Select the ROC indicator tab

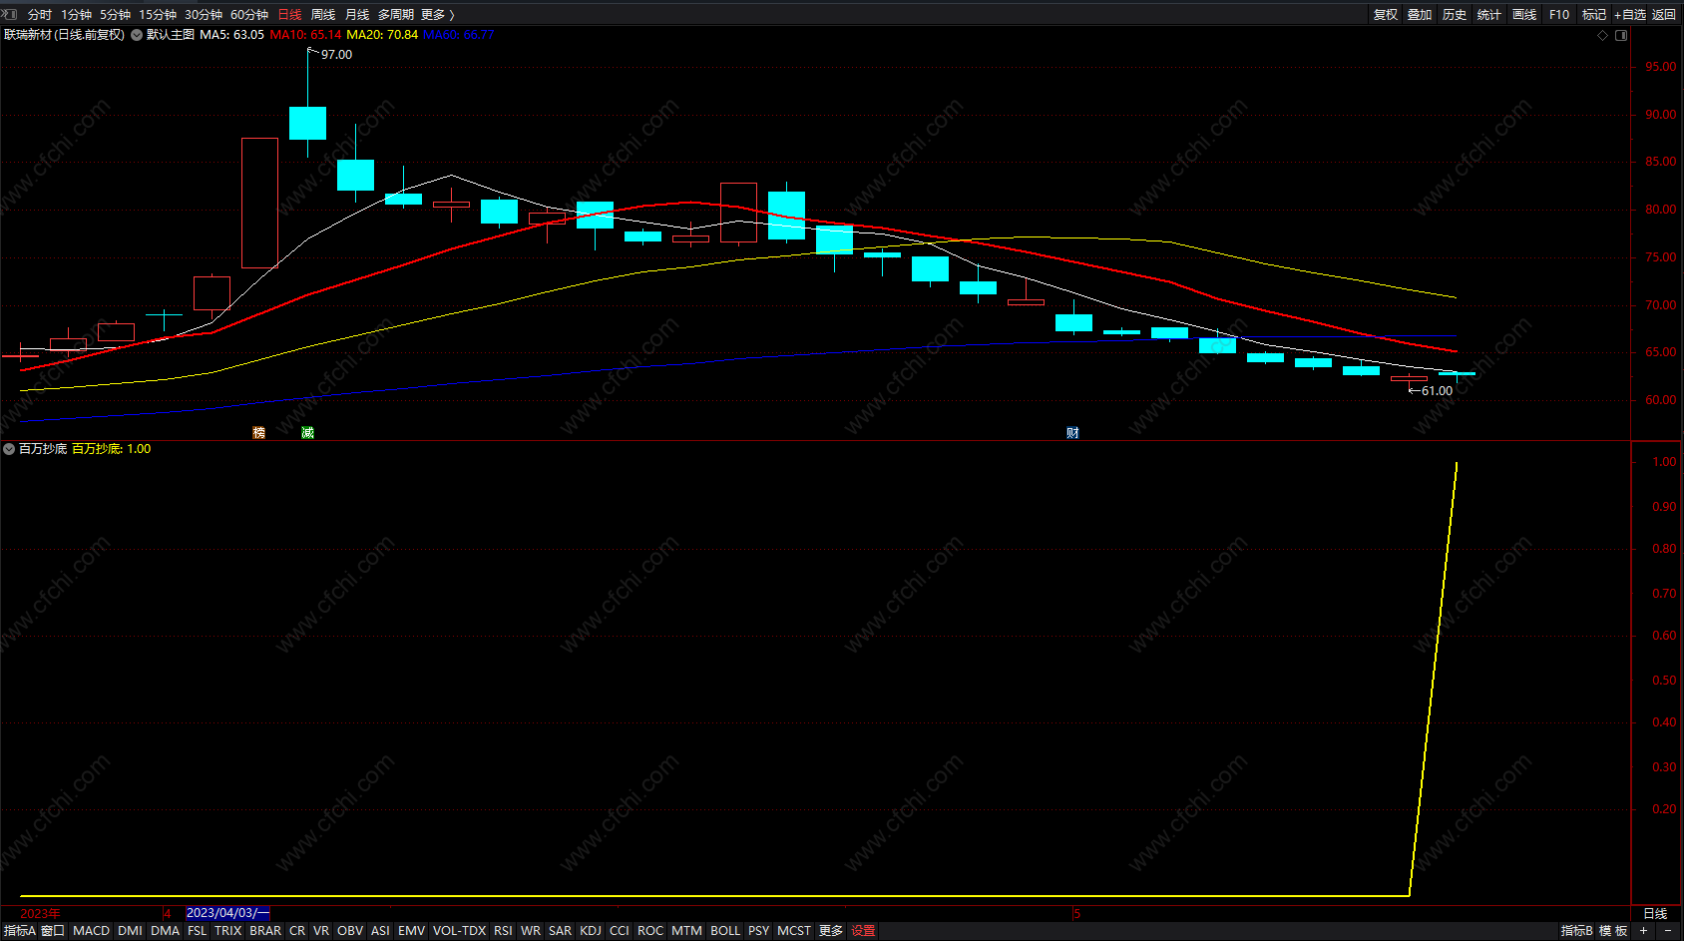(x=650, y=931)
